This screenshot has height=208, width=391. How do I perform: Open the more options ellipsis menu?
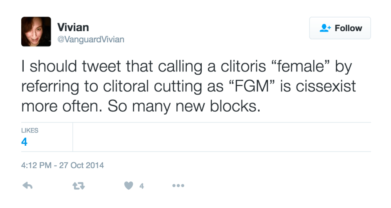[178, 186]
